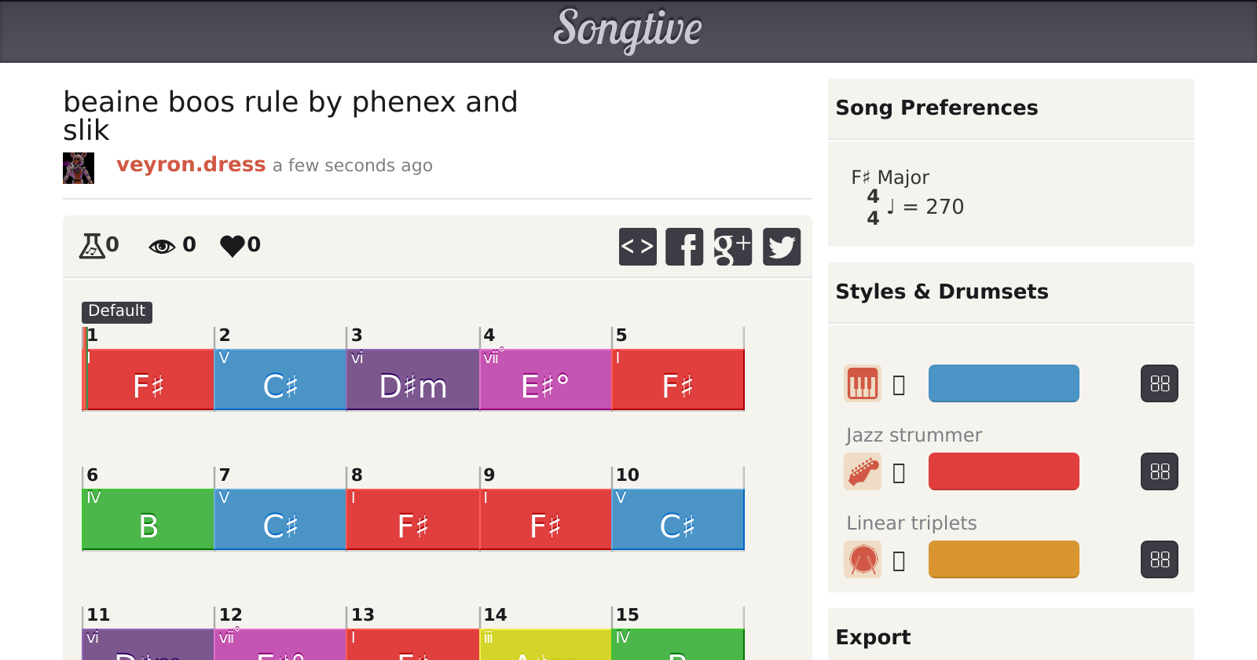Like the song with the heart icon
The width and height of the screenshot is (1257, 660).
pyautogui.click(x=233, y=245)
